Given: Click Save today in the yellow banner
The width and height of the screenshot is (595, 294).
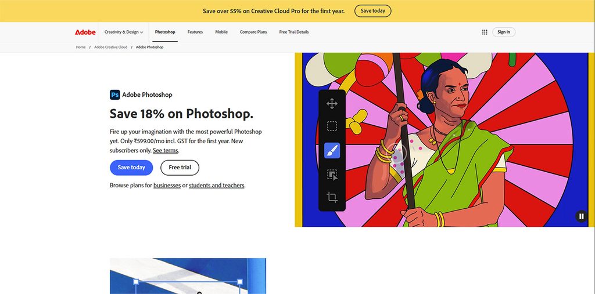Looking at the screenshot, I should pyautogui.click(x=372, y=11).
